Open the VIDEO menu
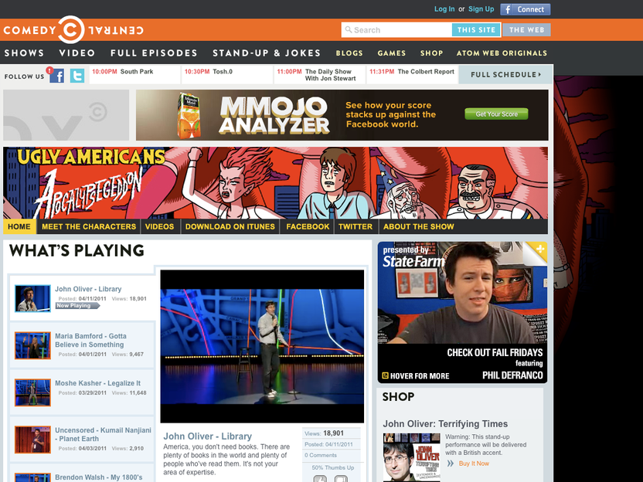The width and height of the screenshot is (643, 482). coord(77,53)
